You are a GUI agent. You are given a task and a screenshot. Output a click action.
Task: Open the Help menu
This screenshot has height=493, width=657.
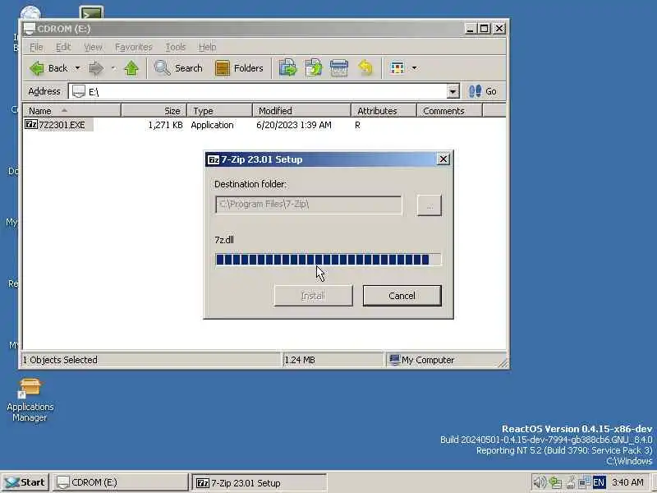[x=207, y=47]
